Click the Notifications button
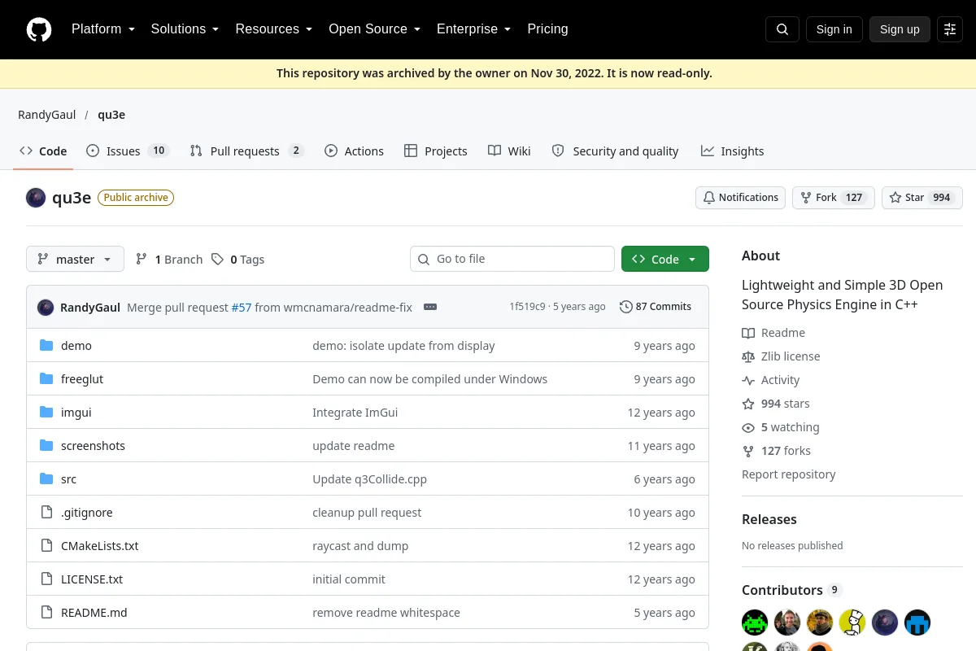Screen dimensions: 976x651 740,198
